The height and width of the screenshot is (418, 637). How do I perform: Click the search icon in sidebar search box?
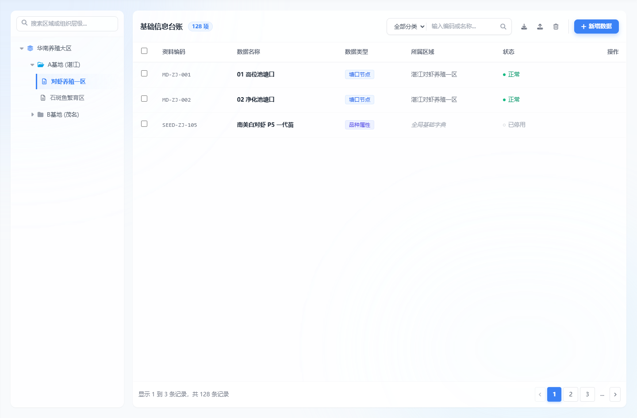coord(25,23)
